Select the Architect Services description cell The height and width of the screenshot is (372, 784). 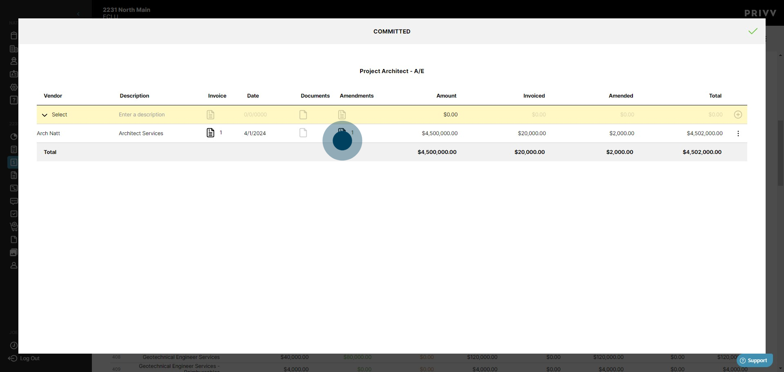coord(141,134)
